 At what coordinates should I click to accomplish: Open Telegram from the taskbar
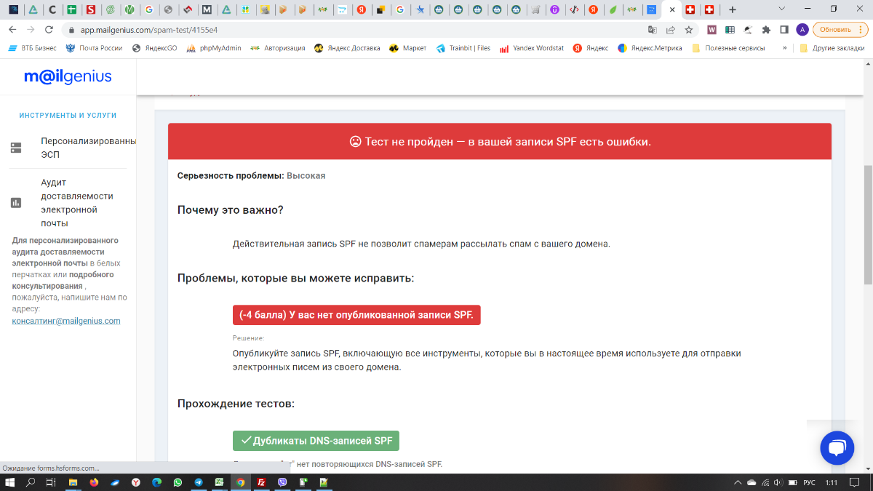click(x=198, y=482)
